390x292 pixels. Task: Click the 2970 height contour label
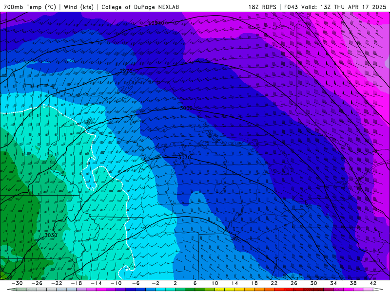point(126,71)
